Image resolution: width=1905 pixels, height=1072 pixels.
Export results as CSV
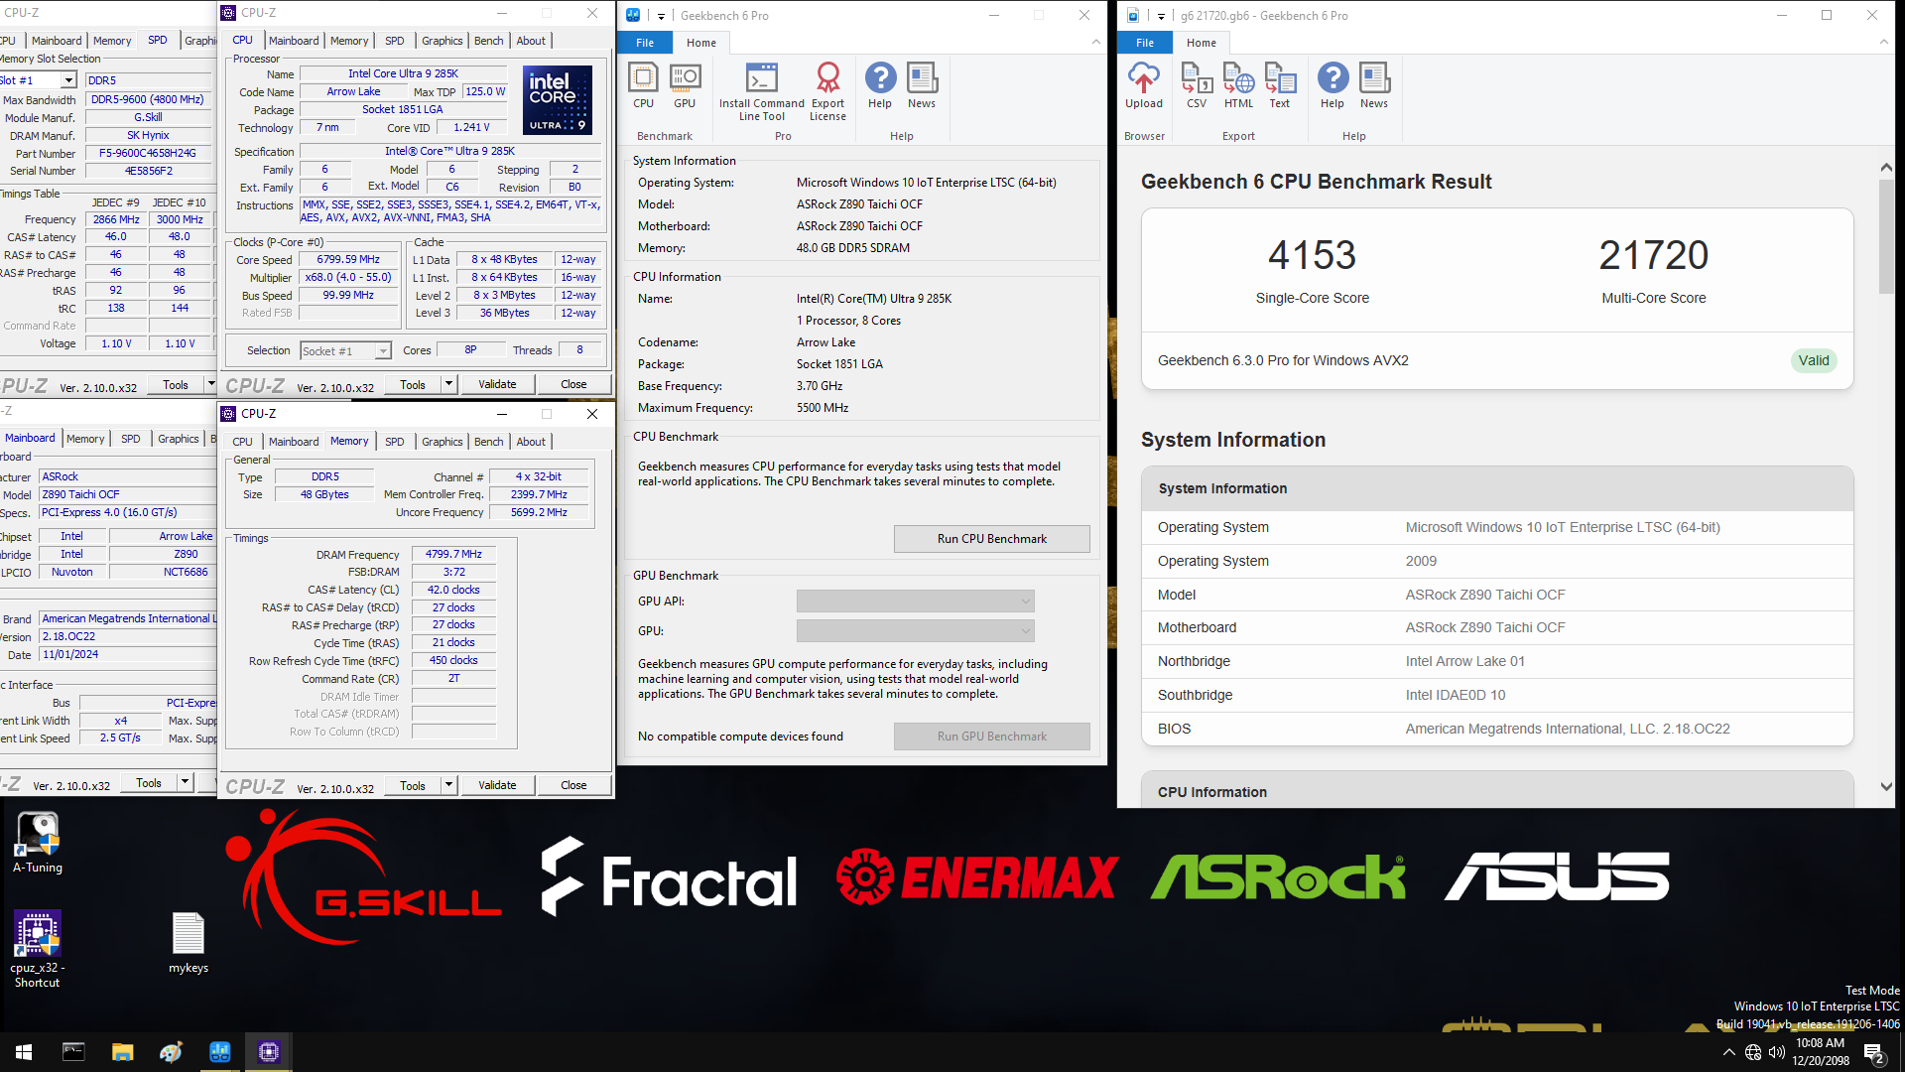click(1197, 85)
